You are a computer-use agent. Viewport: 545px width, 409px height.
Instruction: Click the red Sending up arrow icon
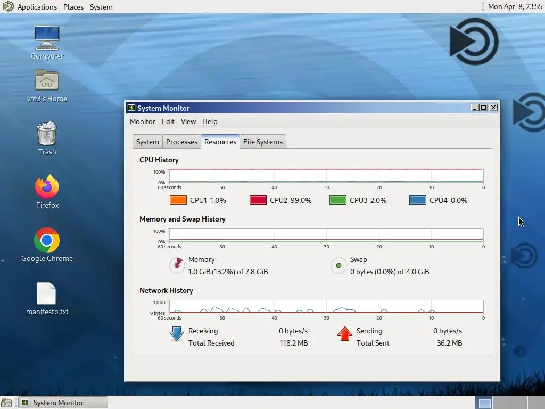(x=345, y=334)
